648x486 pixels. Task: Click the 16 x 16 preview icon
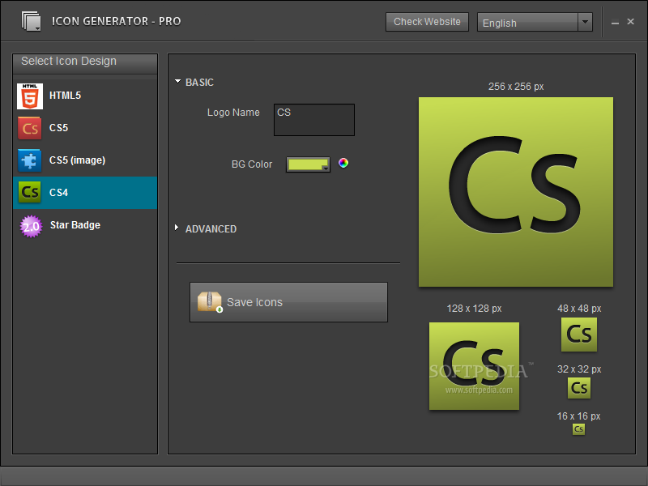(578, 429)
